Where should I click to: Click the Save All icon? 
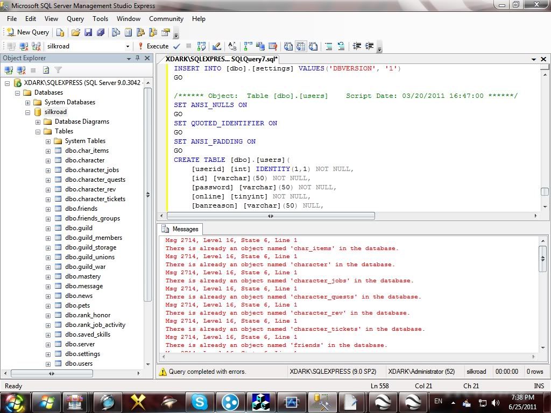pyautogui.click(x=101, y=33)
